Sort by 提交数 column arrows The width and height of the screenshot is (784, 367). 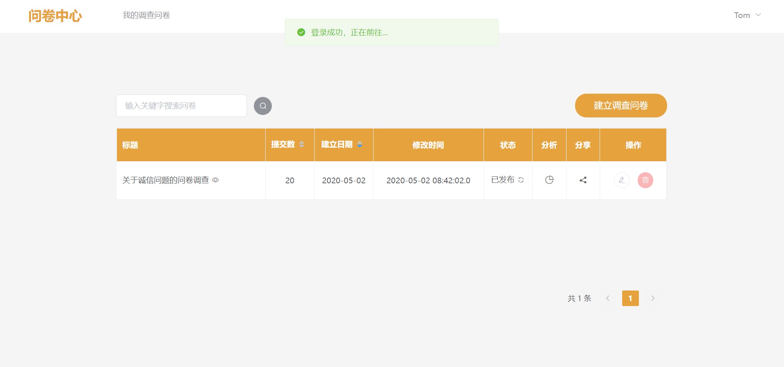pos(302,144)
